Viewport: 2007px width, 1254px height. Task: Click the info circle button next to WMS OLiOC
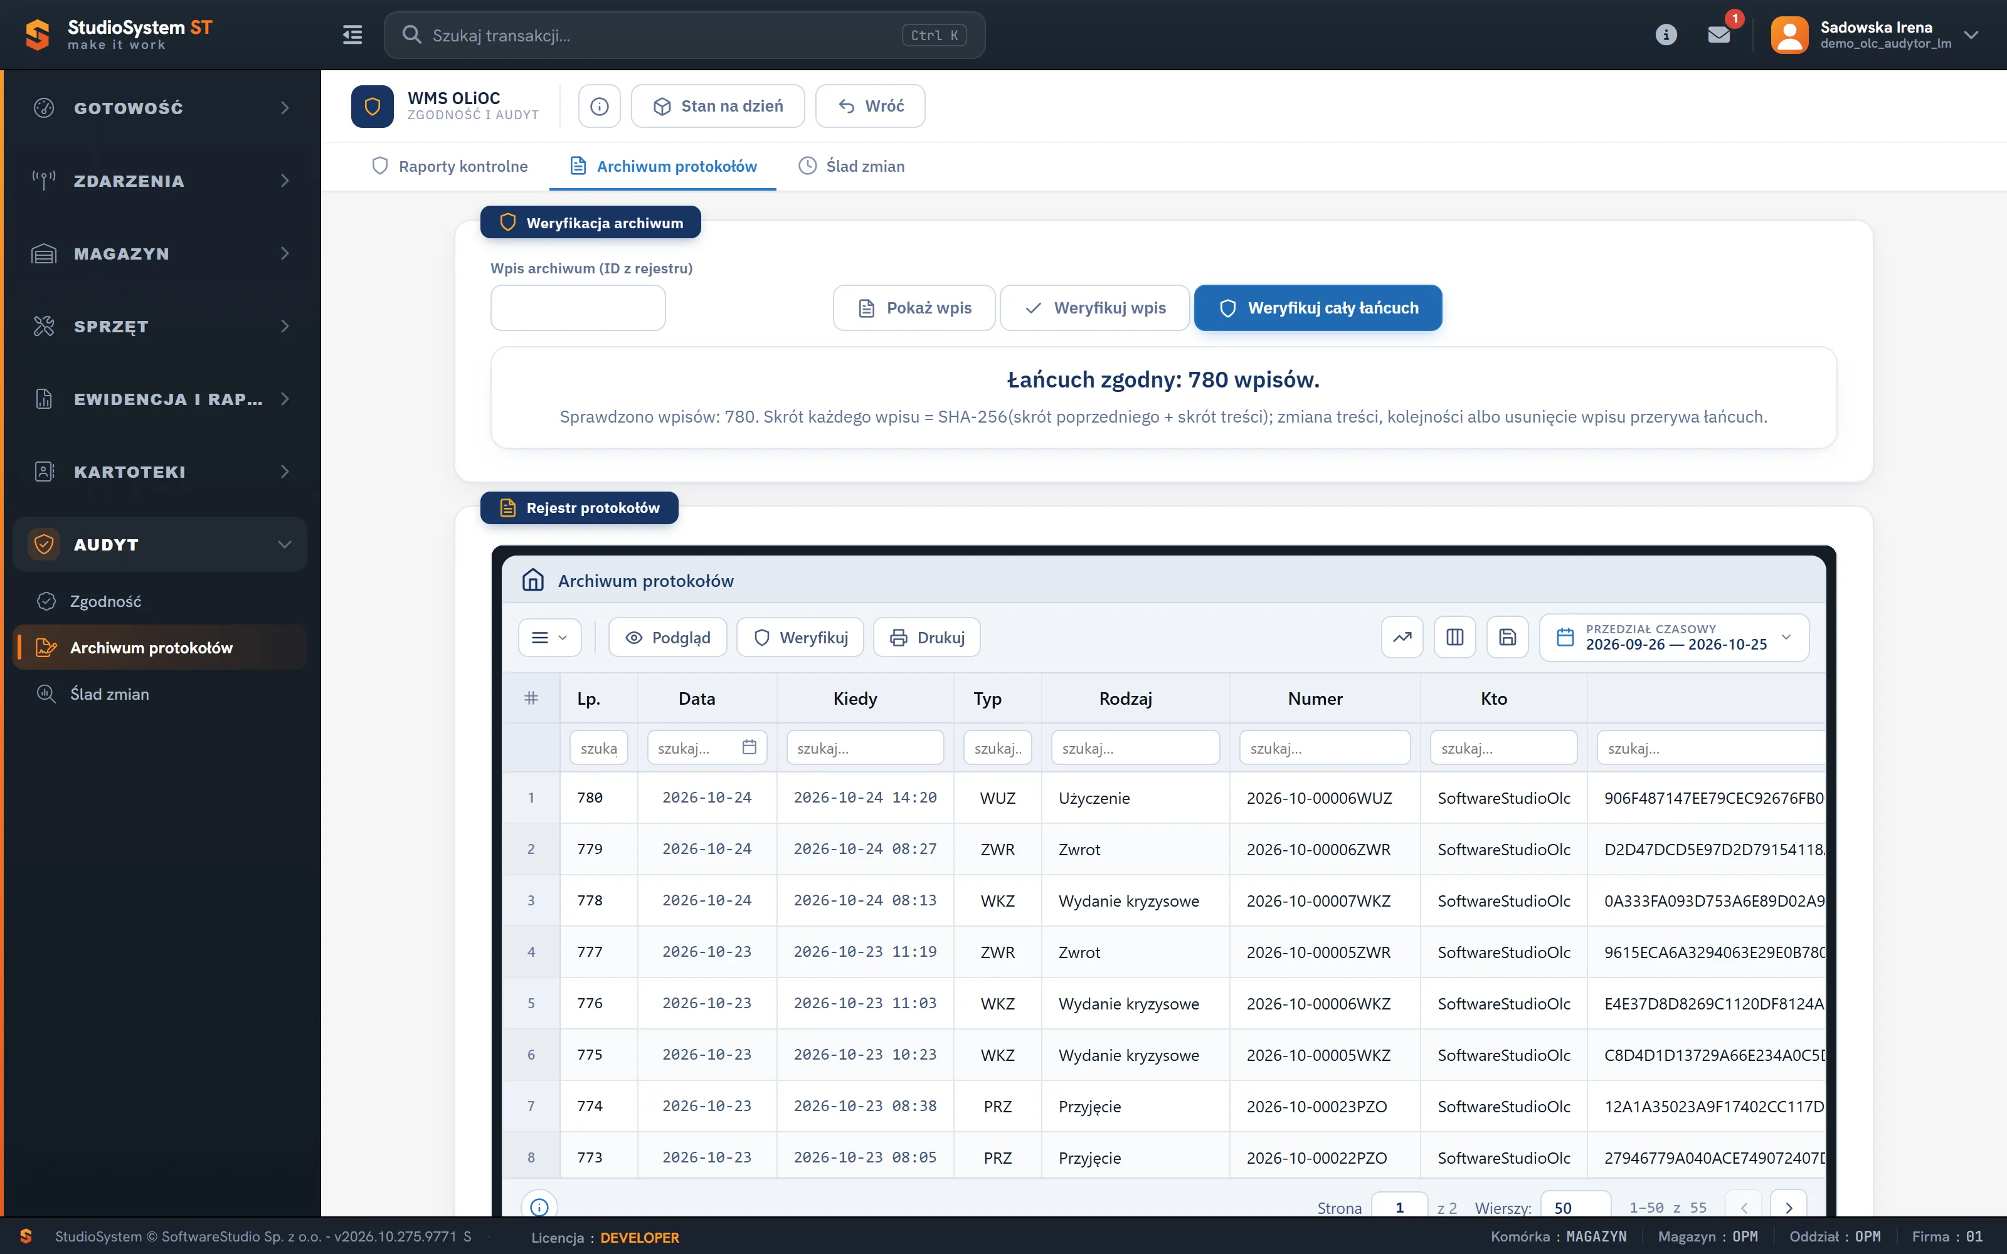click(599, 106)
